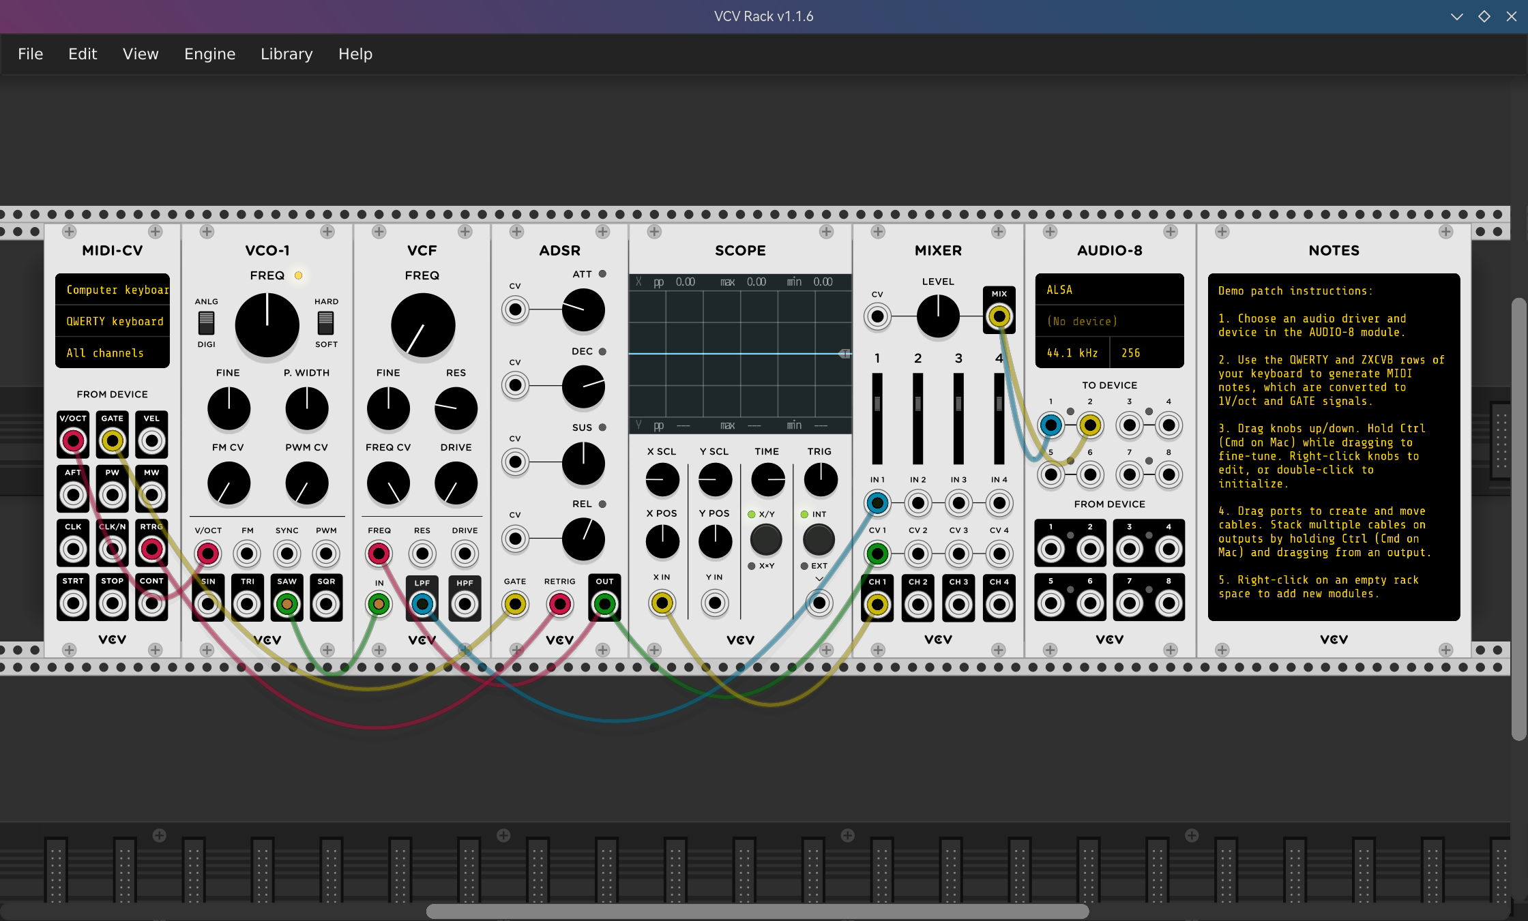Switch VCO-1 from ANLG to DIGI mode
Screen dimensions: 1528x921
click(205, 322)
